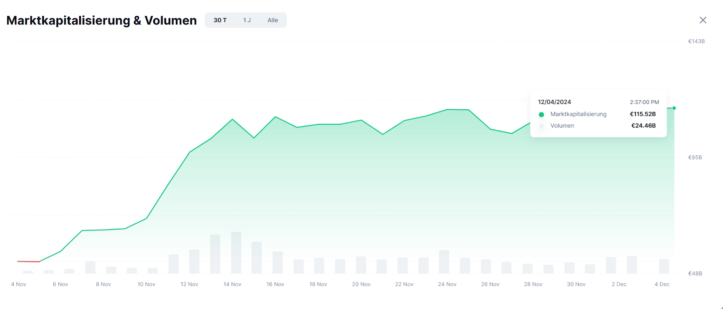Click the volume bar at 2 Dec
723x309 pixels.
(611, 265)
